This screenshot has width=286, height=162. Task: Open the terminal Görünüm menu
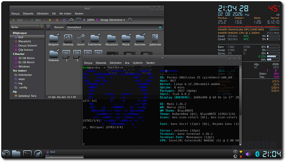point(116,63)
